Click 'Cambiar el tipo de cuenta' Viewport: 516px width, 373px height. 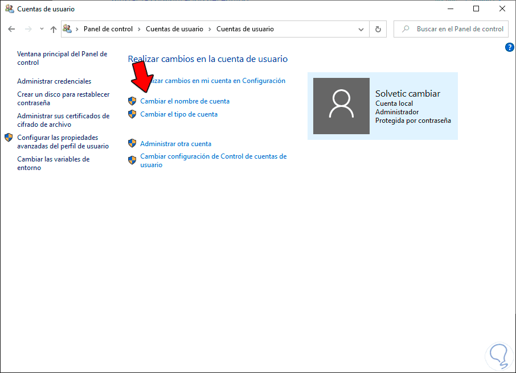[x=179, y=114]
